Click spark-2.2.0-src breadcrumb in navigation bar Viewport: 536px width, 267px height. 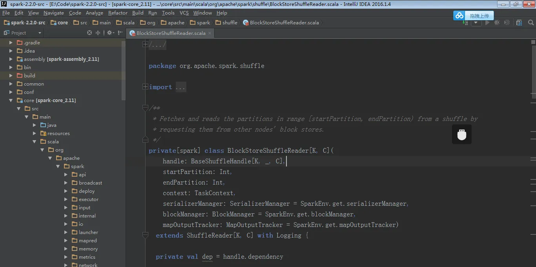click(24, 23)
